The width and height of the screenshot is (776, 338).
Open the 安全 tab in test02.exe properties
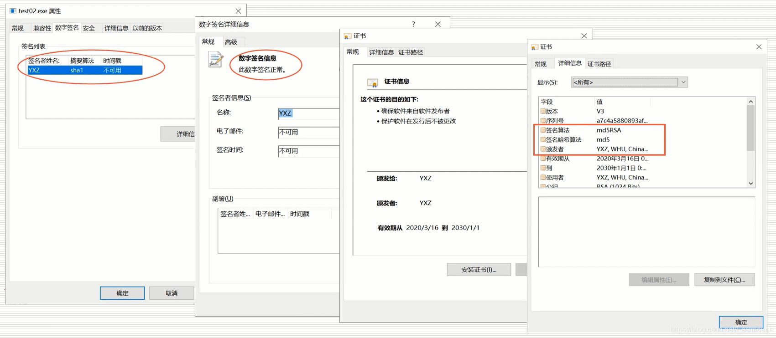pos(89,28)
